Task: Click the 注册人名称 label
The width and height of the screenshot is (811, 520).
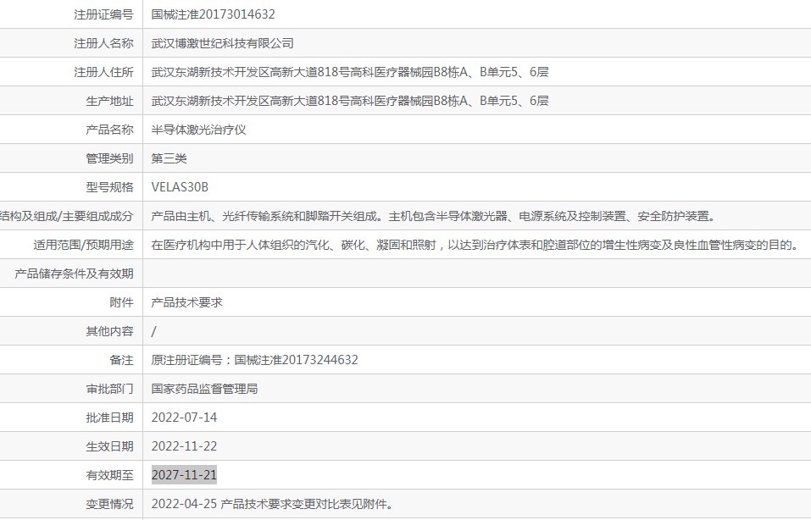Action: (x=103, y=43)
